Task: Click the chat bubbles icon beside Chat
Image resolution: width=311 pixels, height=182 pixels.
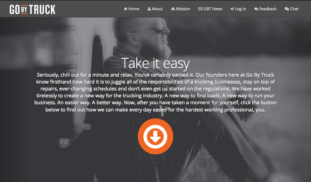Action: click(x=287, y=9)
